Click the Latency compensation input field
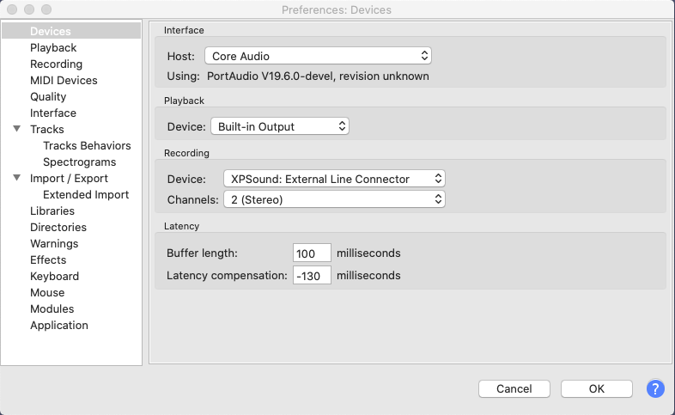Image resolution: width=675 pixels, height=415 pixels. pos(312,276)
